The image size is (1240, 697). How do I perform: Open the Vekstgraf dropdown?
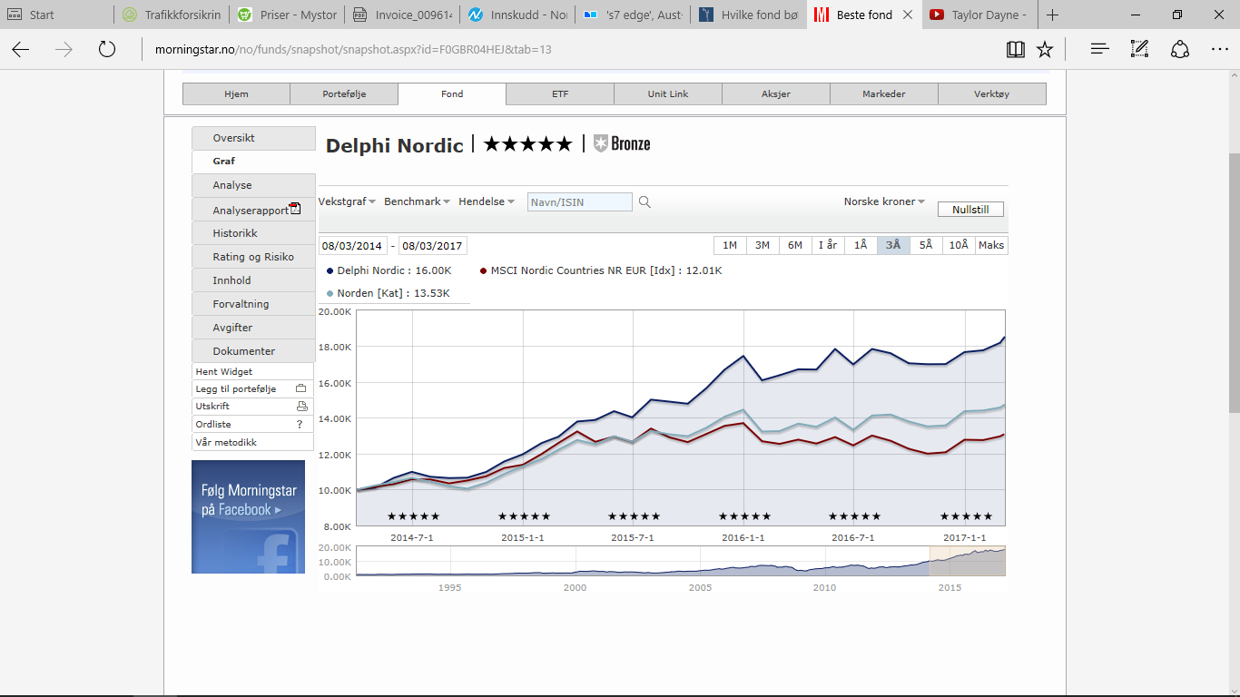pyautogui.click(x=348, y=201)
